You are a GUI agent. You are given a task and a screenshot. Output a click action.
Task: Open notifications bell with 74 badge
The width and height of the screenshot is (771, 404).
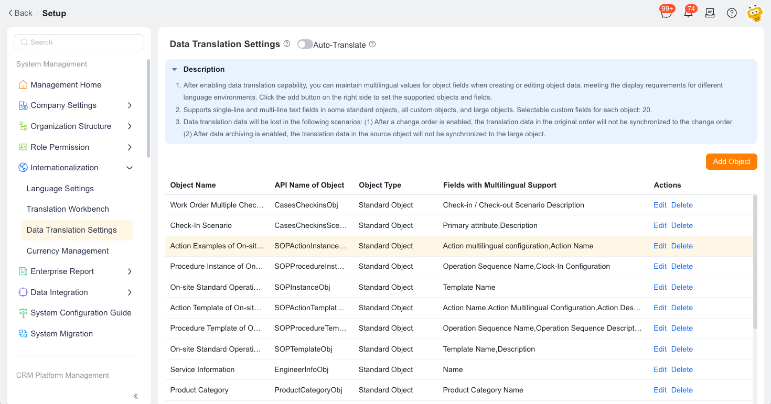tap(689, 14)
